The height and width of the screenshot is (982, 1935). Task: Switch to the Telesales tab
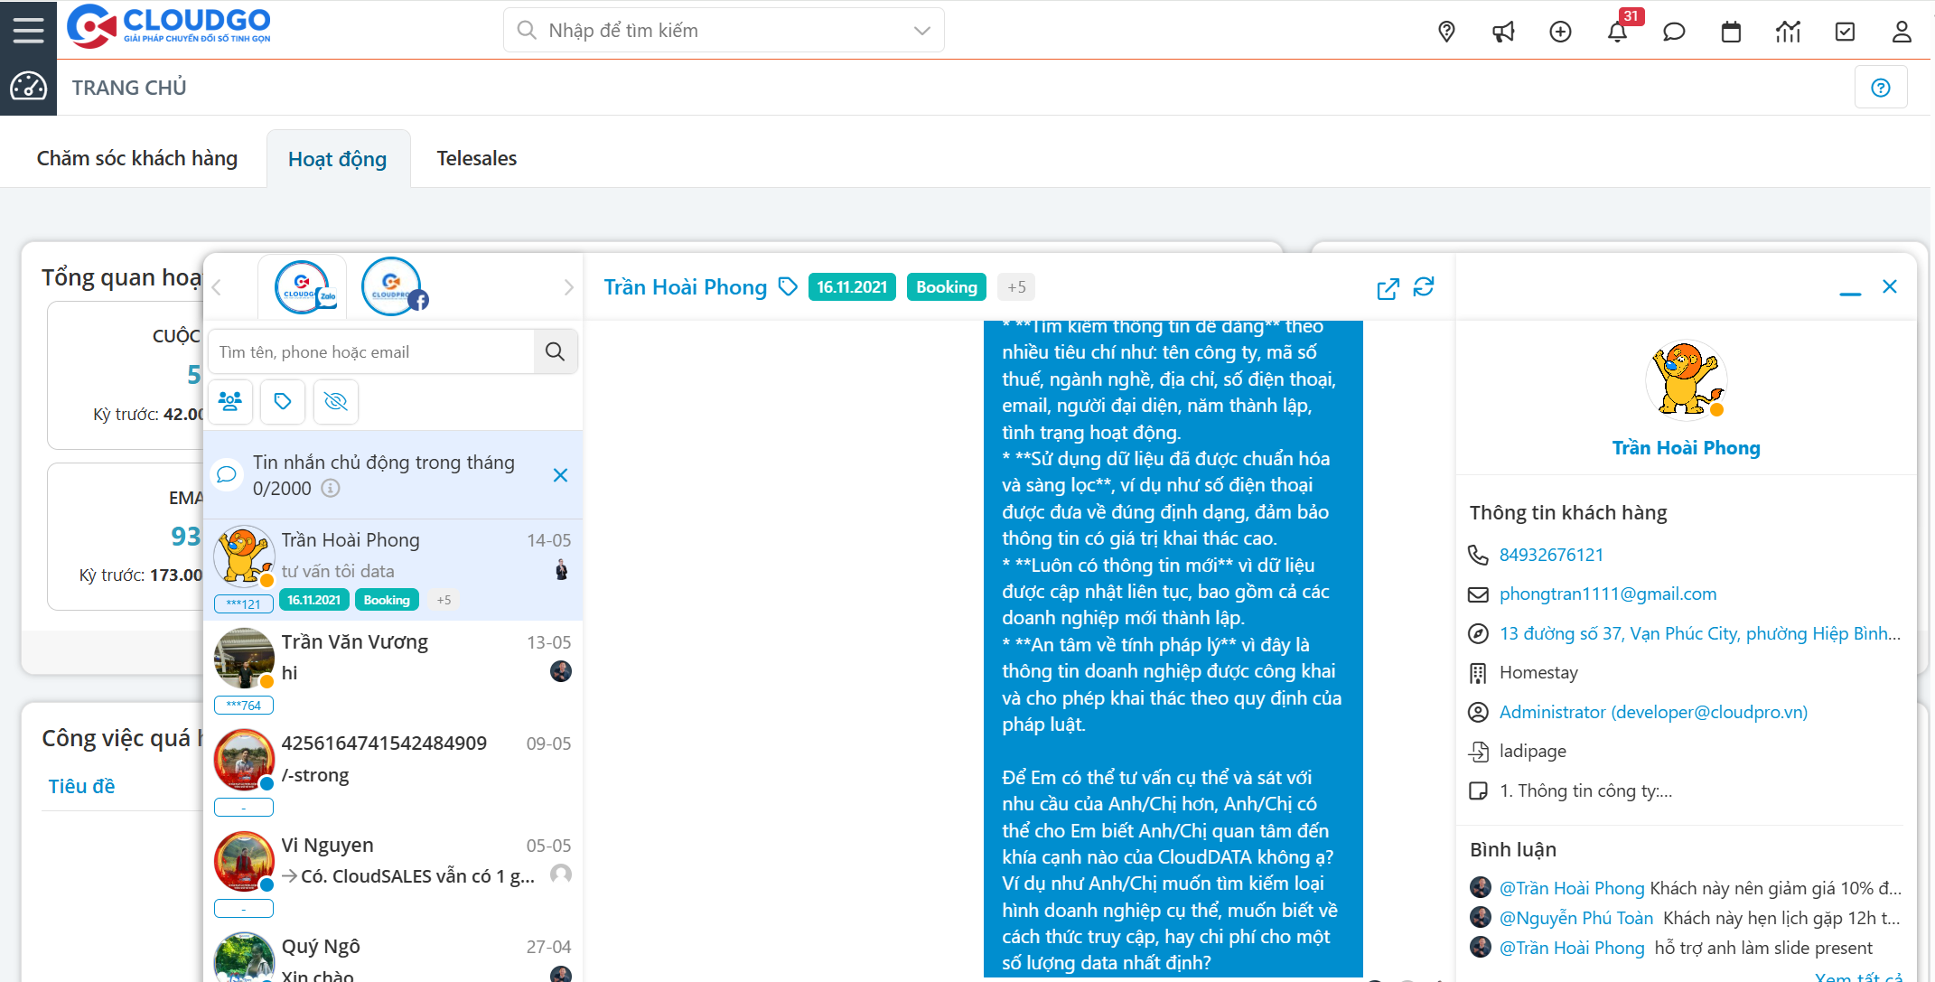(x=476, y=157)
